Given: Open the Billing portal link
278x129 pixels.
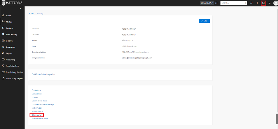Looking at the screenshot, I should tap(36, 115).
